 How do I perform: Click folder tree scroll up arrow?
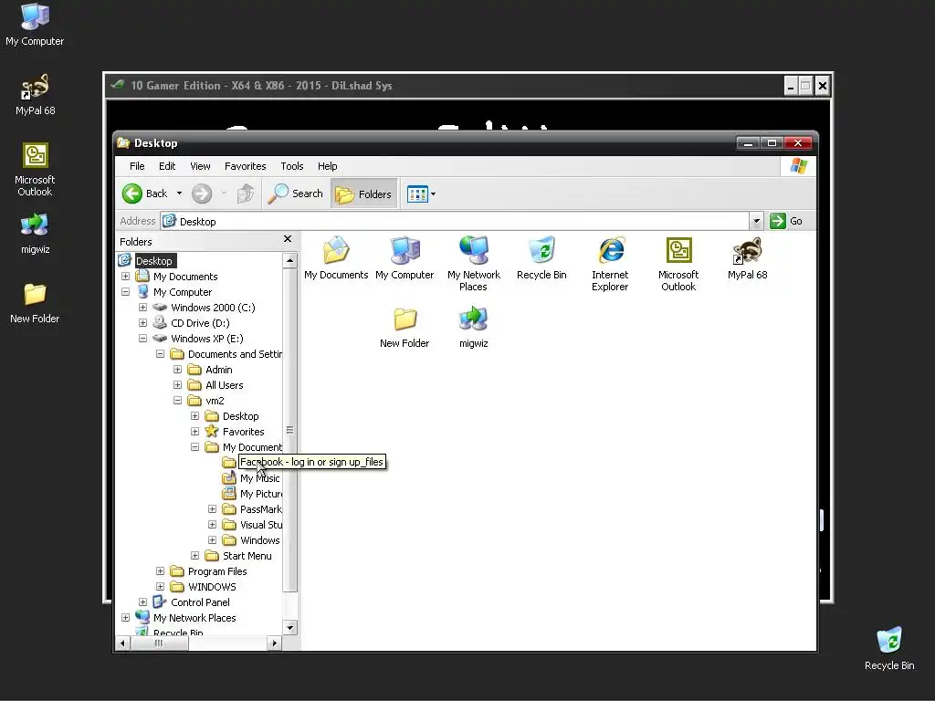pyautogui.click(x=289, y=260)
